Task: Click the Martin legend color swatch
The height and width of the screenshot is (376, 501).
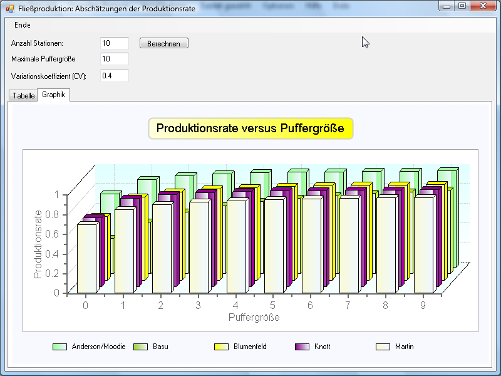Action: coord(383,347)
